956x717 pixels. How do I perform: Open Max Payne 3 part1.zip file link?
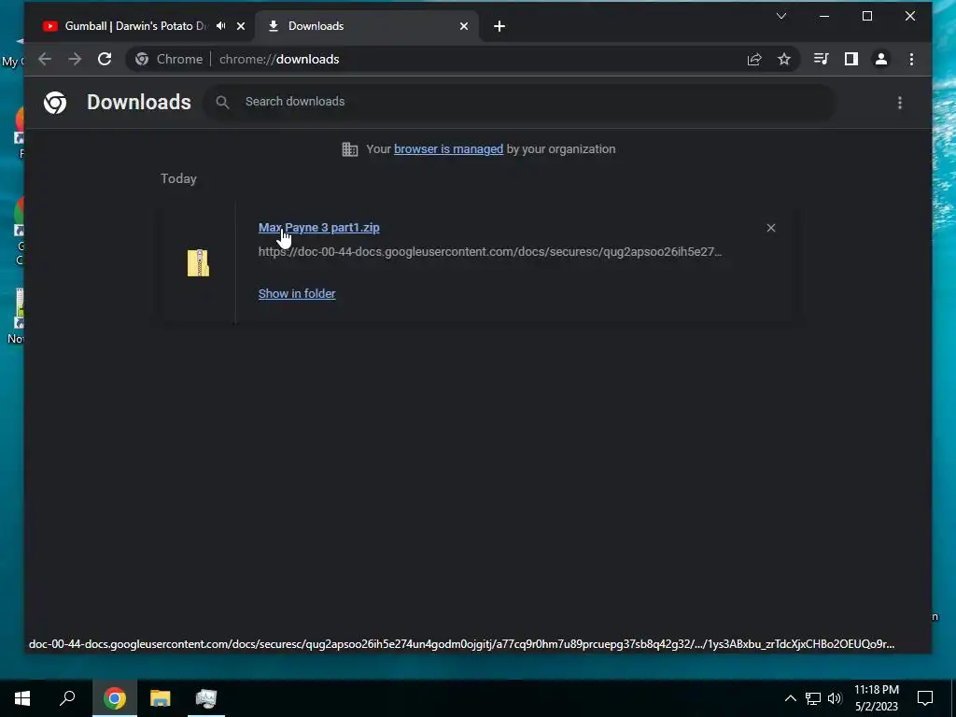tap(319, 228)
